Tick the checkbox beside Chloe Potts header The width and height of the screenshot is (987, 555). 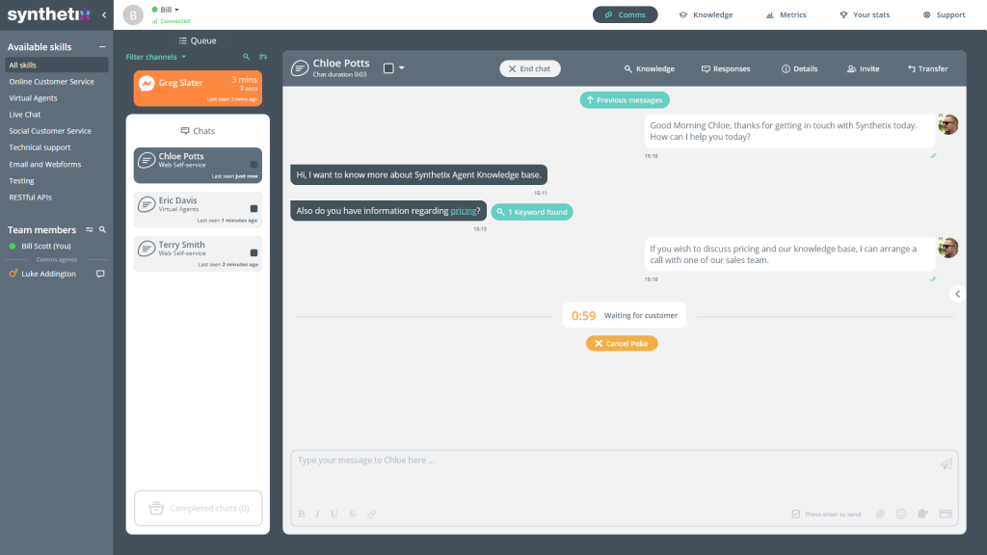(388, 68)
